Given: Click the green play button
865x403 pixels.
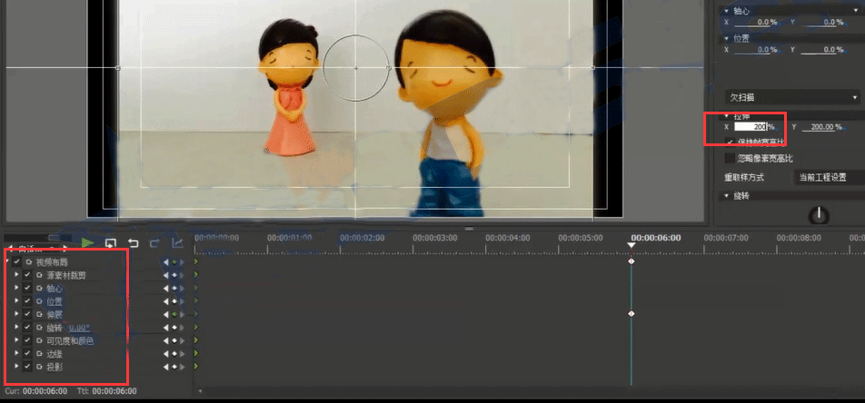Looking at the screenshot, I should point(88,242).
